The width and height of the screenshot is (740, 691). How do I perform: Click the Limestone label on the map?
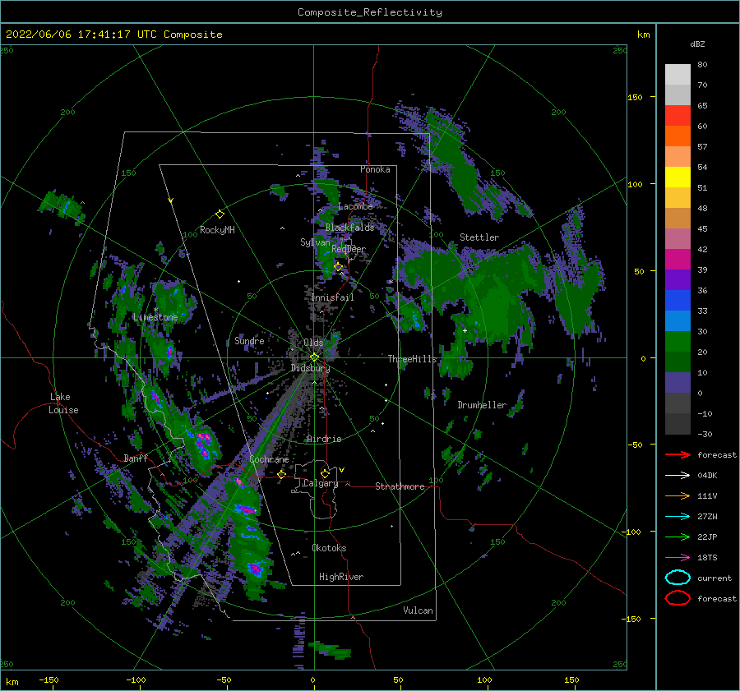(x=155, y=317)
